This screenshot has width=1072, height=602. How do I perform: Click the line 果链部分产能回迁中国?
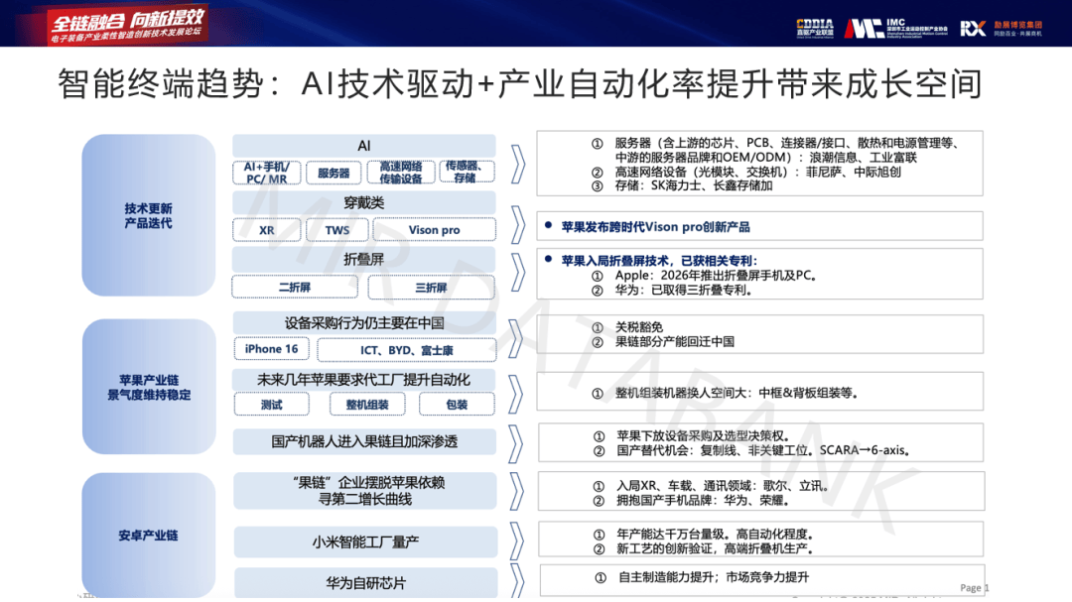(675, 341)
